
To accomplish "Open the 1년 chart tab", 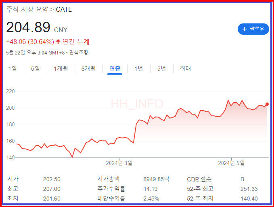I will pos(138,69).
